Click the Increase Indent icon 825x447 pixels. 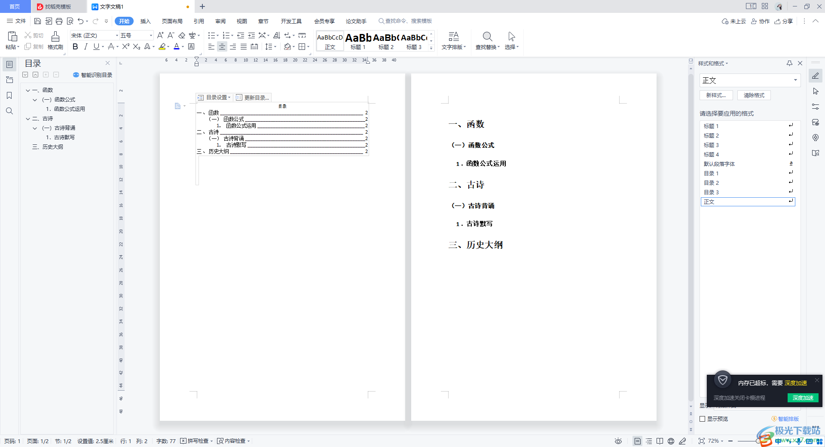click(251, 35)
